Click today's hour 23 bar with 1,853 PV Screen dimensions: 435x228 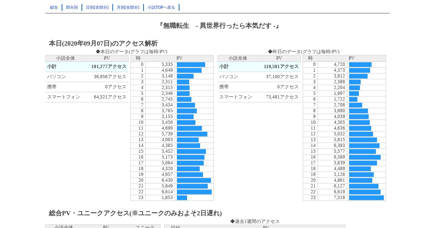pos(182,198)
